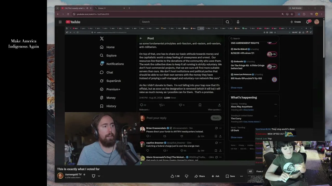Go back in the Chrome browser
The image size is (332, 186).
58,14
